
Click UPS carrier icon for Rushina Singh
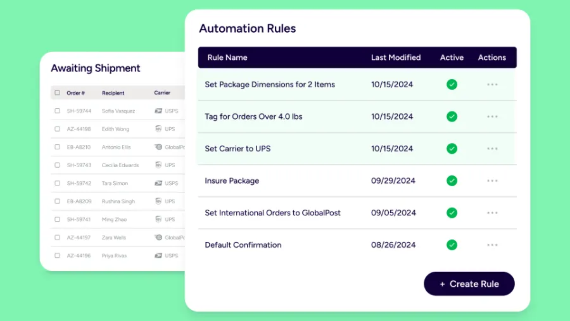click(159, 201)
